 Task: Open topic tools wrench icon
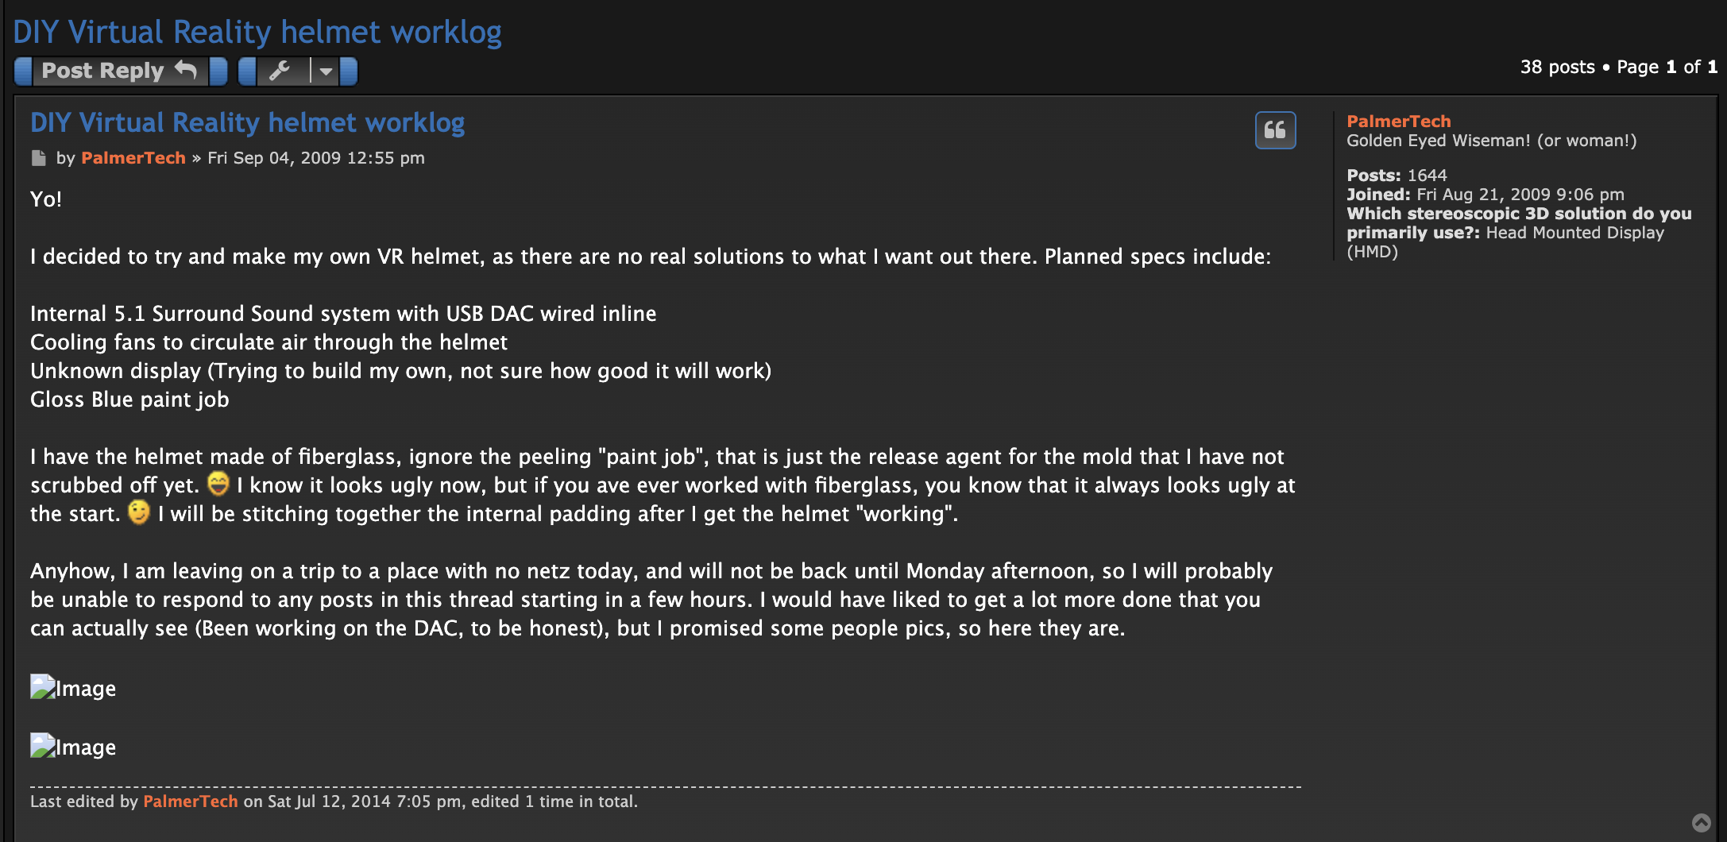tap(280, 71)
